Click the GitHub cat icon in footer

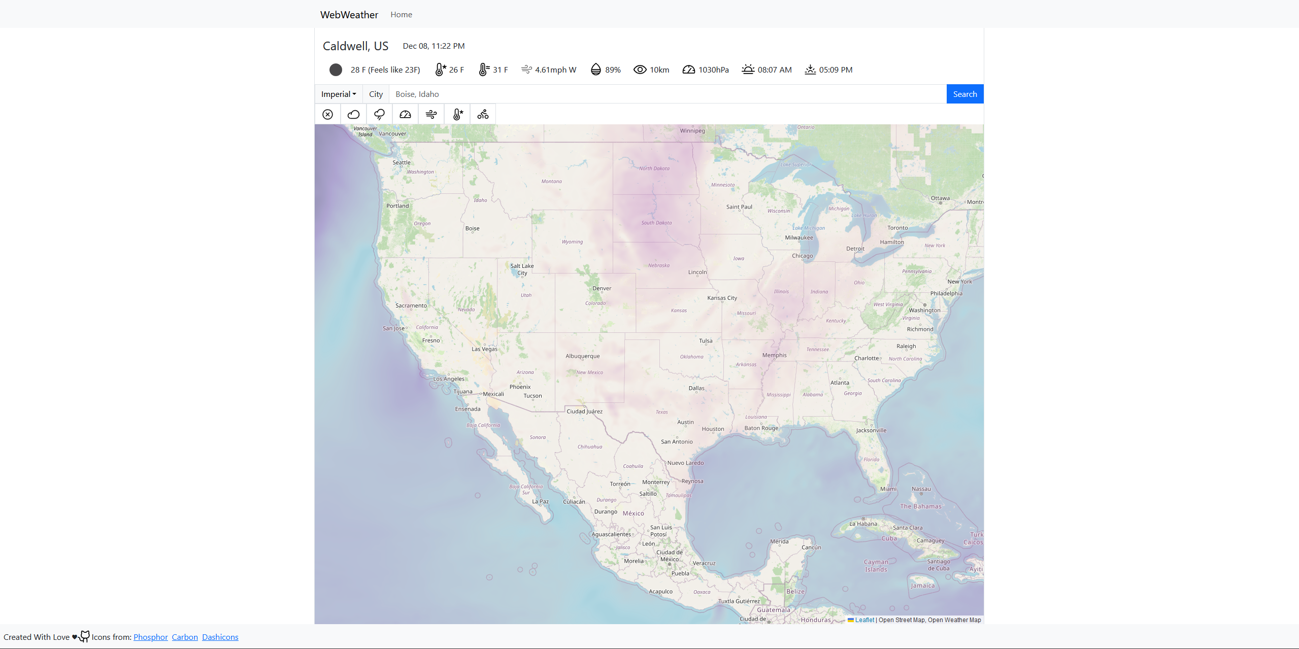tap(84, 636)
